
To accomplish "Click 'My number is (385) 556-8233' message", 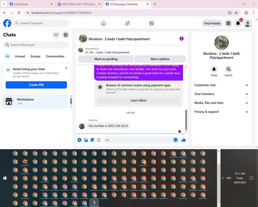I will coord(108,126).
